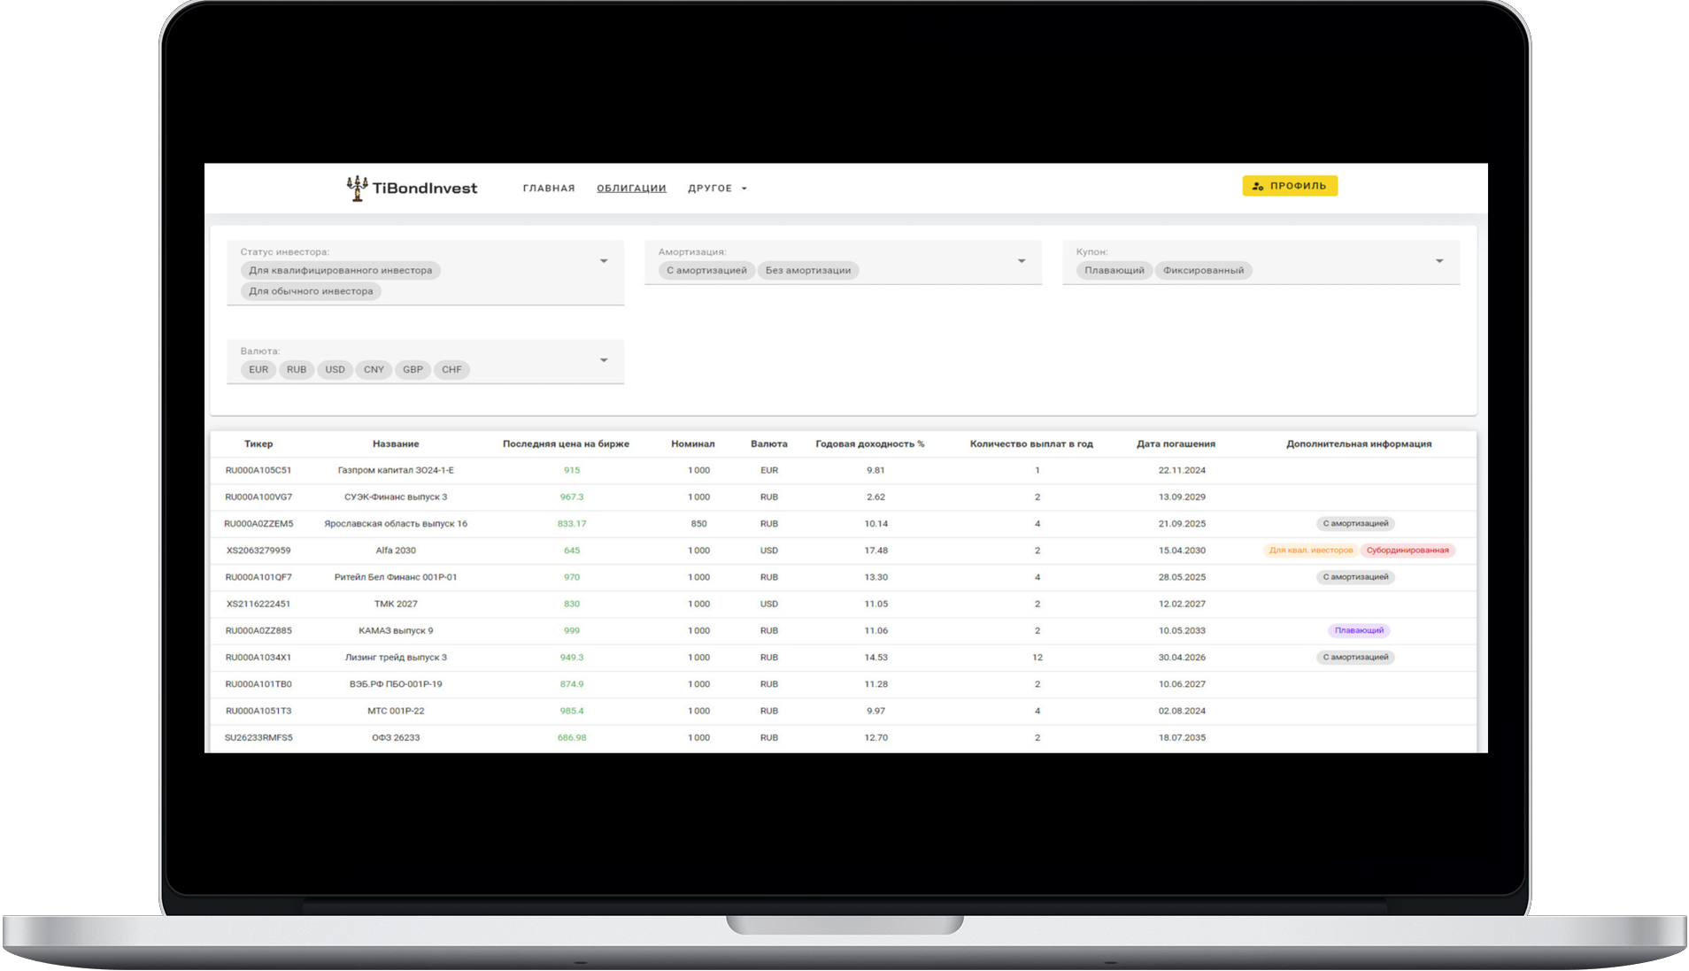
Task: Click maturity date 18.07.2035
Action: [1182, 737]
